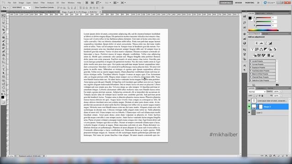Switch to the Swatches tab
Image resolution: width=292 pixels, height=164 pixels.
(260, 14)
